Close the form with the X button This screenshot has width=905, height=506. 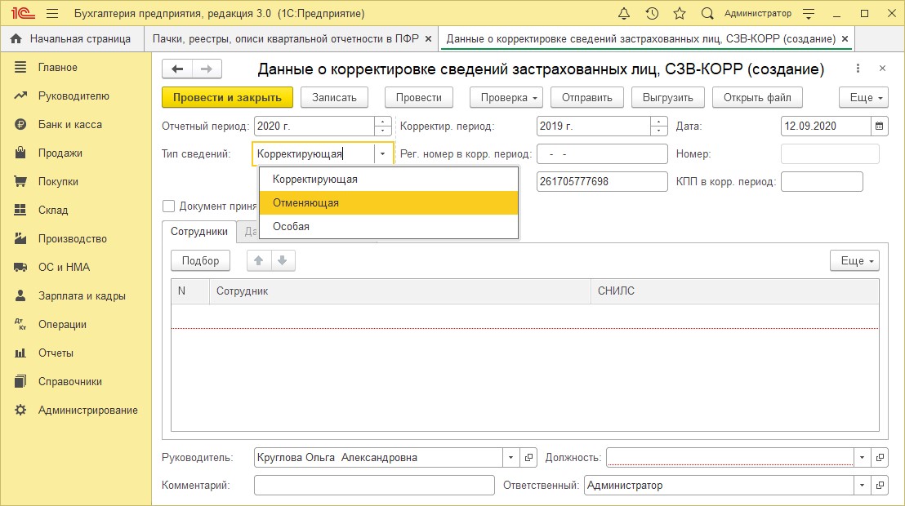(x=882, y=69)
